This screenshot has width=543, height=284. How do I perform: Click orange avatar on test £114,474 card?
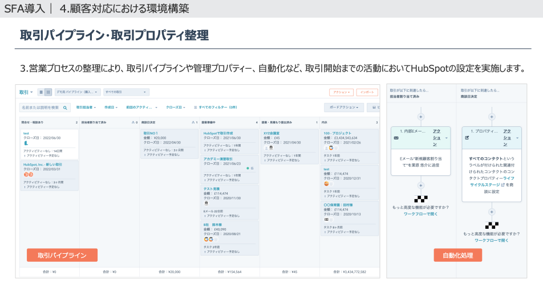326,184
